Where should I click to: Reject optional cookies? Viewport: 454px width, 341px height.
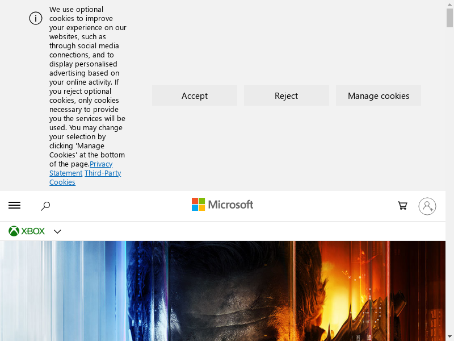(287, 95)
